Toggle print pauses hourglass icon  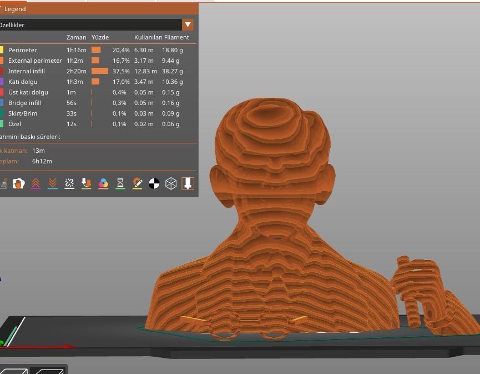coord(120,183)
